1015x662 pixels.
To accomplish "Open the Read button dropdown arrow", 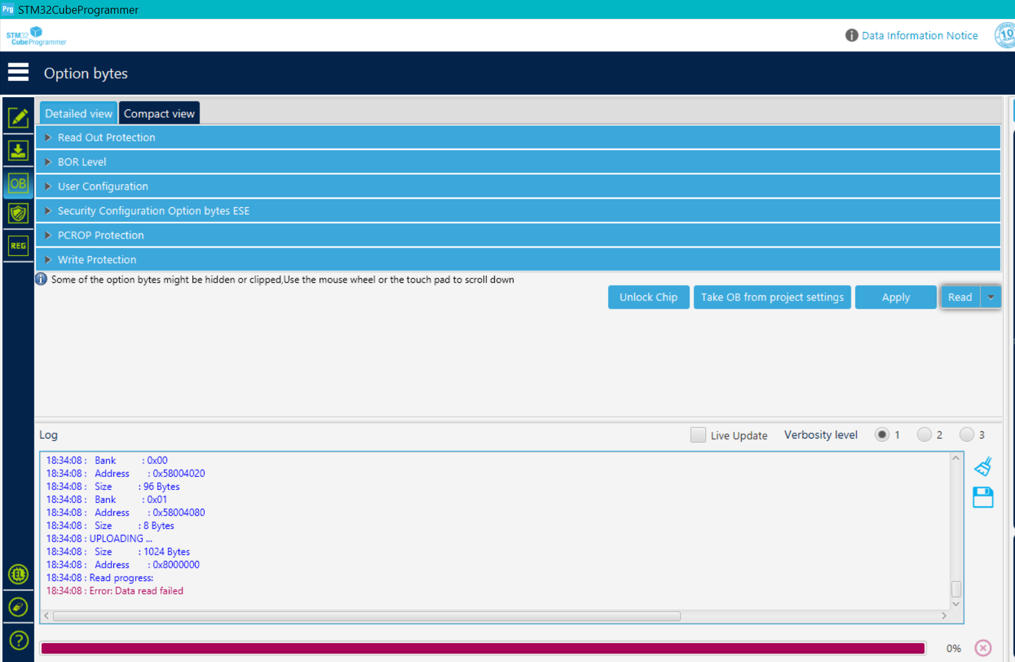I will (x=991, y=297).
